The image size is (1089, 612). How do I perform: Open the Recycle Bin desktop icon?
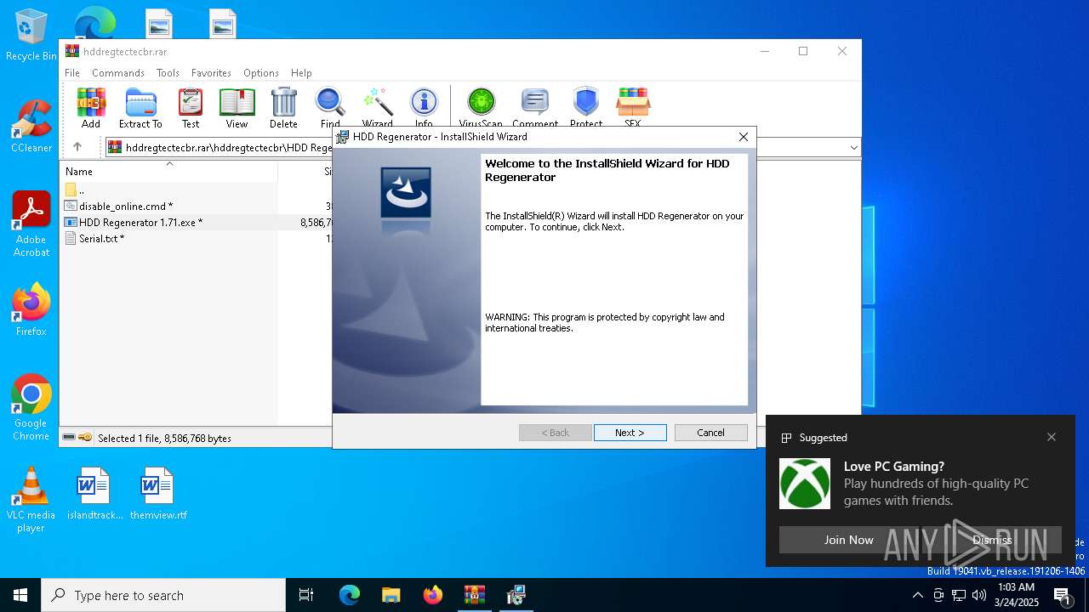(x=31, y=36)
